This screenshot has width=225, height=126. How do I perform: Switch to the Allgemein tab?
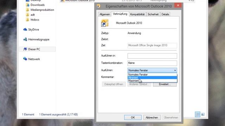tap(105, 14)
